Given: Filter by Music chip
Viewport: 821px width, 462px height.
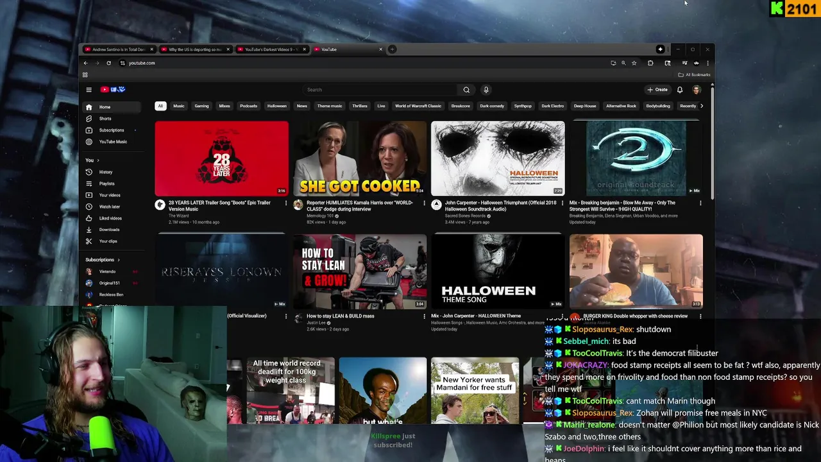Looking at the screenshot, I should coord(179,106).
